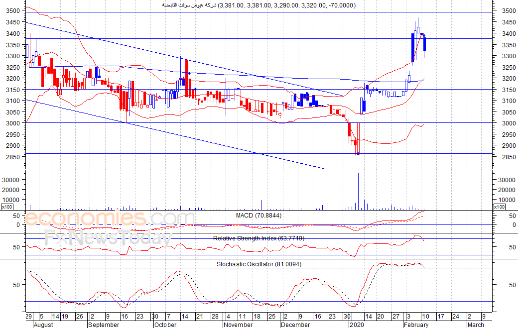This screenshot has width=518, height=328.
Task: Jump to August on the date axis
Action: point(43,325)
